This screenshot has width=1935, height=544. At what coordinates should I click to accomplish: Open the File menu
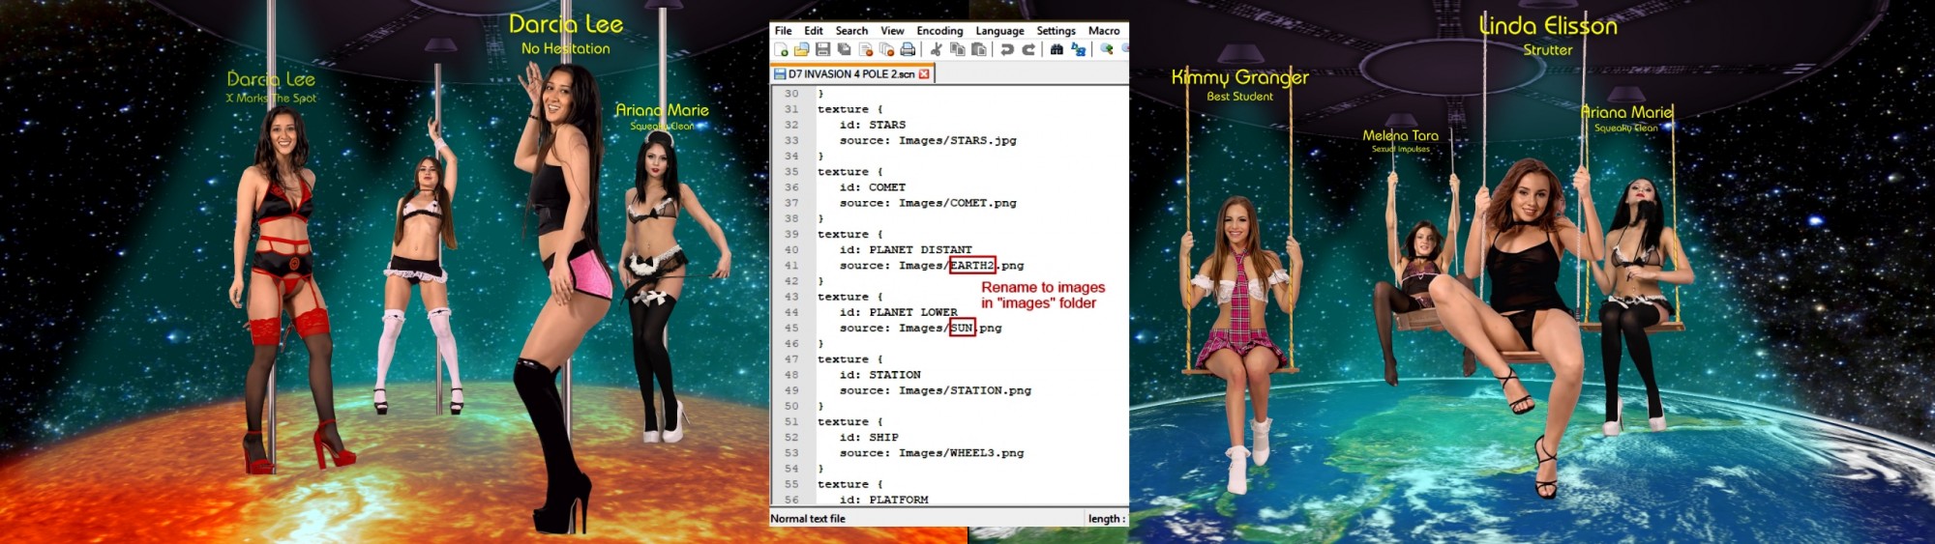(783, 31)
